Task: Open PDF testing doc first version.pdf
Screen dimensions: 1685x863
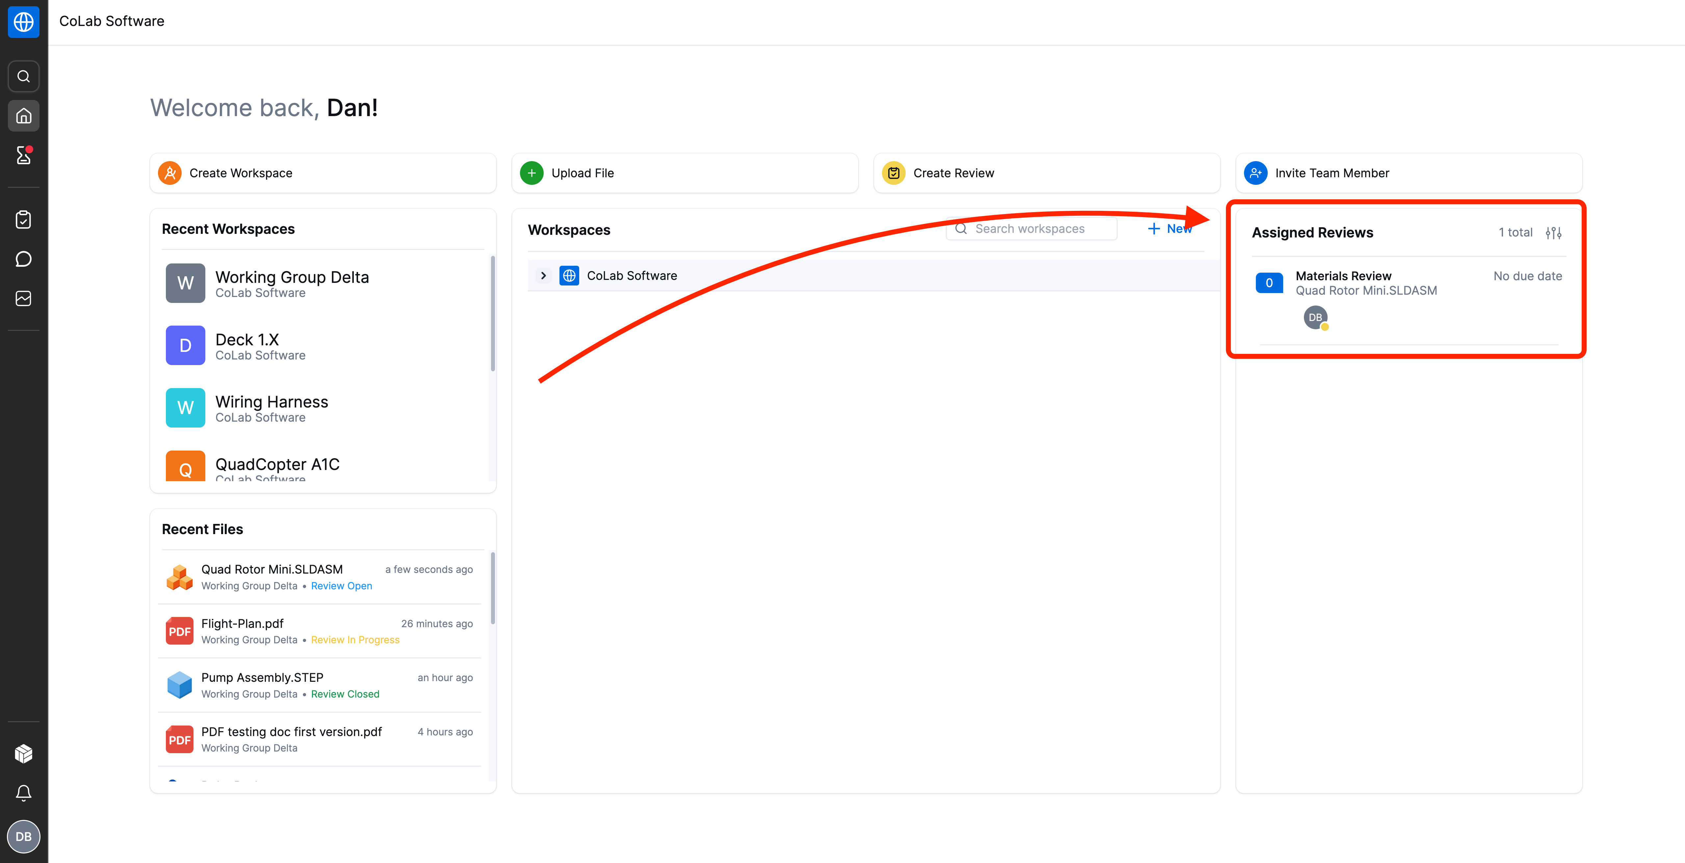Action: (x=292, y=732)
